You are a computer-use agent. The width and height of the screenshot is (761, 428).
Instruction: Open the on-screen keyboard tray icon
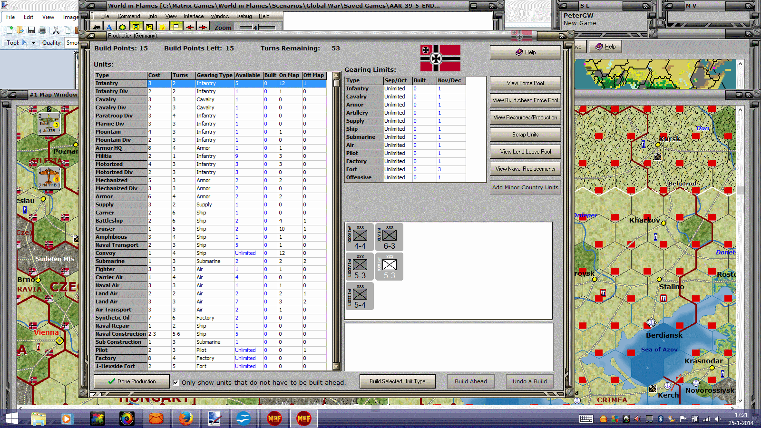point(586,419)
